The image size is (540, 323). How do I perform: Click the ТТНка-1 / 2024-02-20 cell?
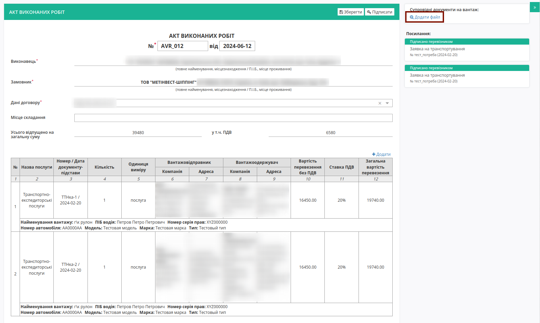coord(71,200)
